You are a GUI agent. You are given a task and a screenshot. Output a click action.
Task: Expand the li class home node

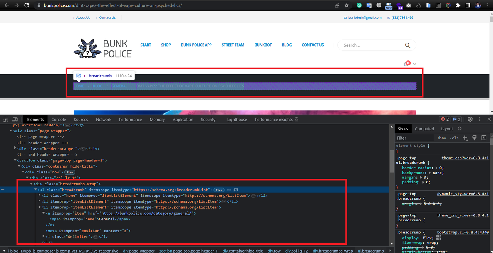40,196
